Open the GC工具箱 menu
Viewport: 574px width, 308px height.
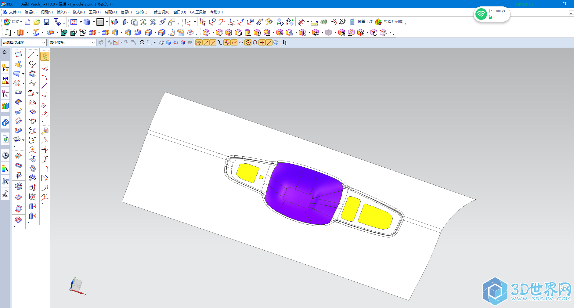point(198,12)
